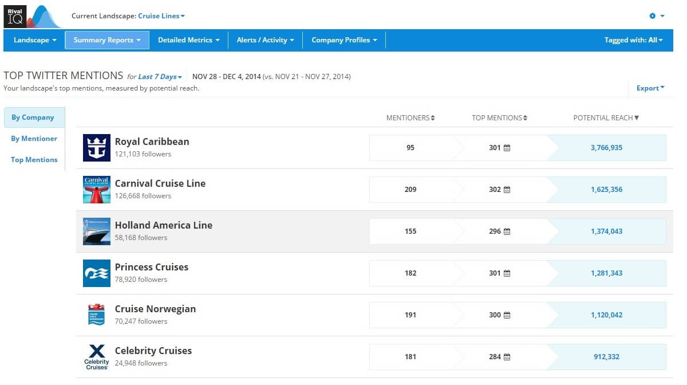Viewport: 687px width, 385px height.
Task: Open calendar icon in Cruise Norwegian row
Action: coord(507,315)
